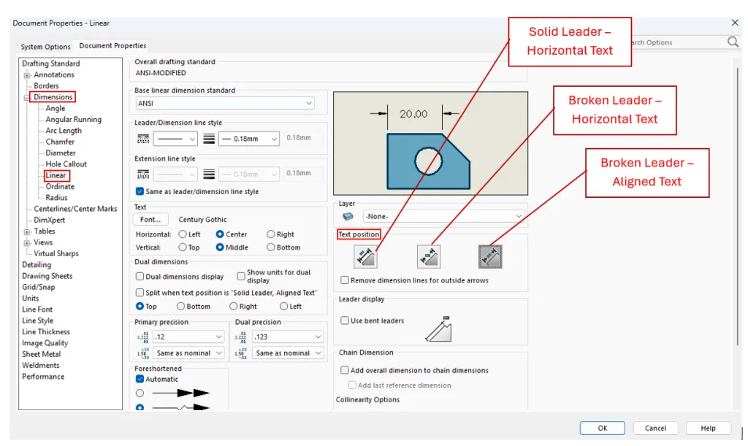748x446 pixels.
Task: Select Centerlines/Center Marks item
Action: point(75,209)
